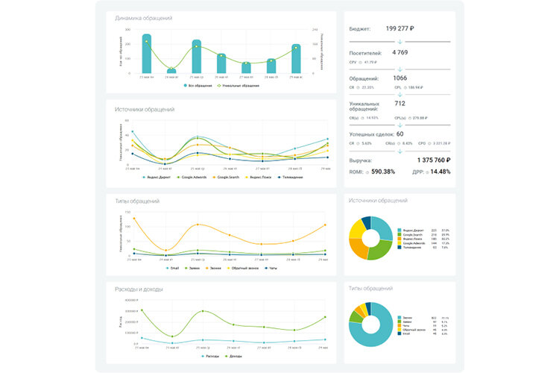Screen dimensions: 559x373
Task: Click the unique requests value 712
Action: [399, 104]
